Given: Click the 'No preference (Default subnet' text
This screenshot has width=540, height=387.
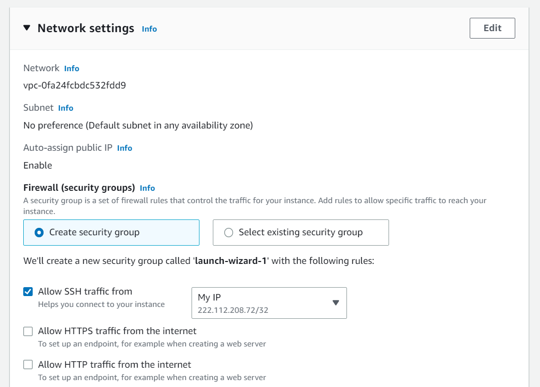Looking at the screenshot, I should pyautogui.click(x=138, y=126).
